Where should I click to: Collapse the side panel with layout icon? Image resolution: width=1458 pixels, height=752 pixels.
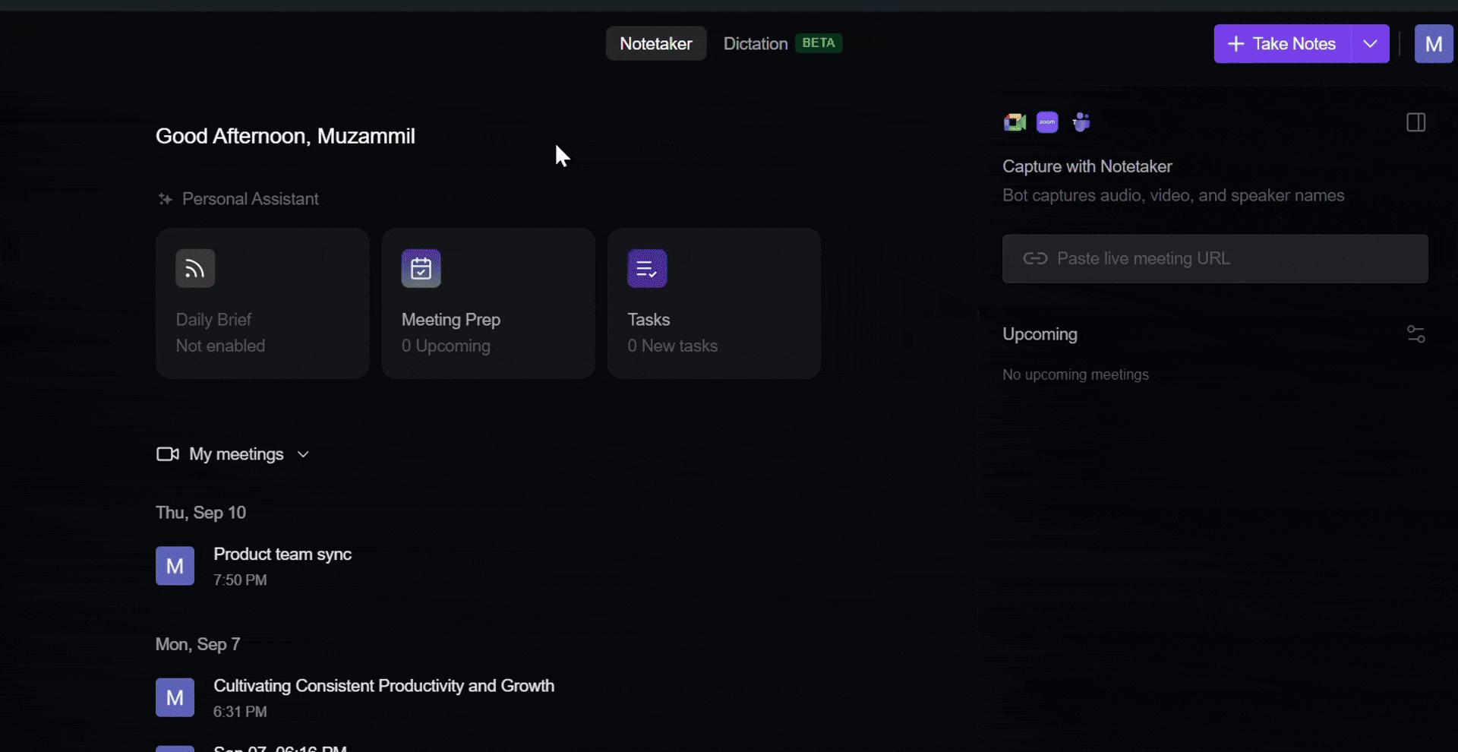(1415, 122)
